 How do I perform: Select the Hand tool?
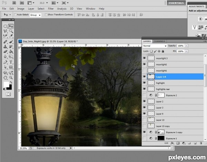click(5, 78)
